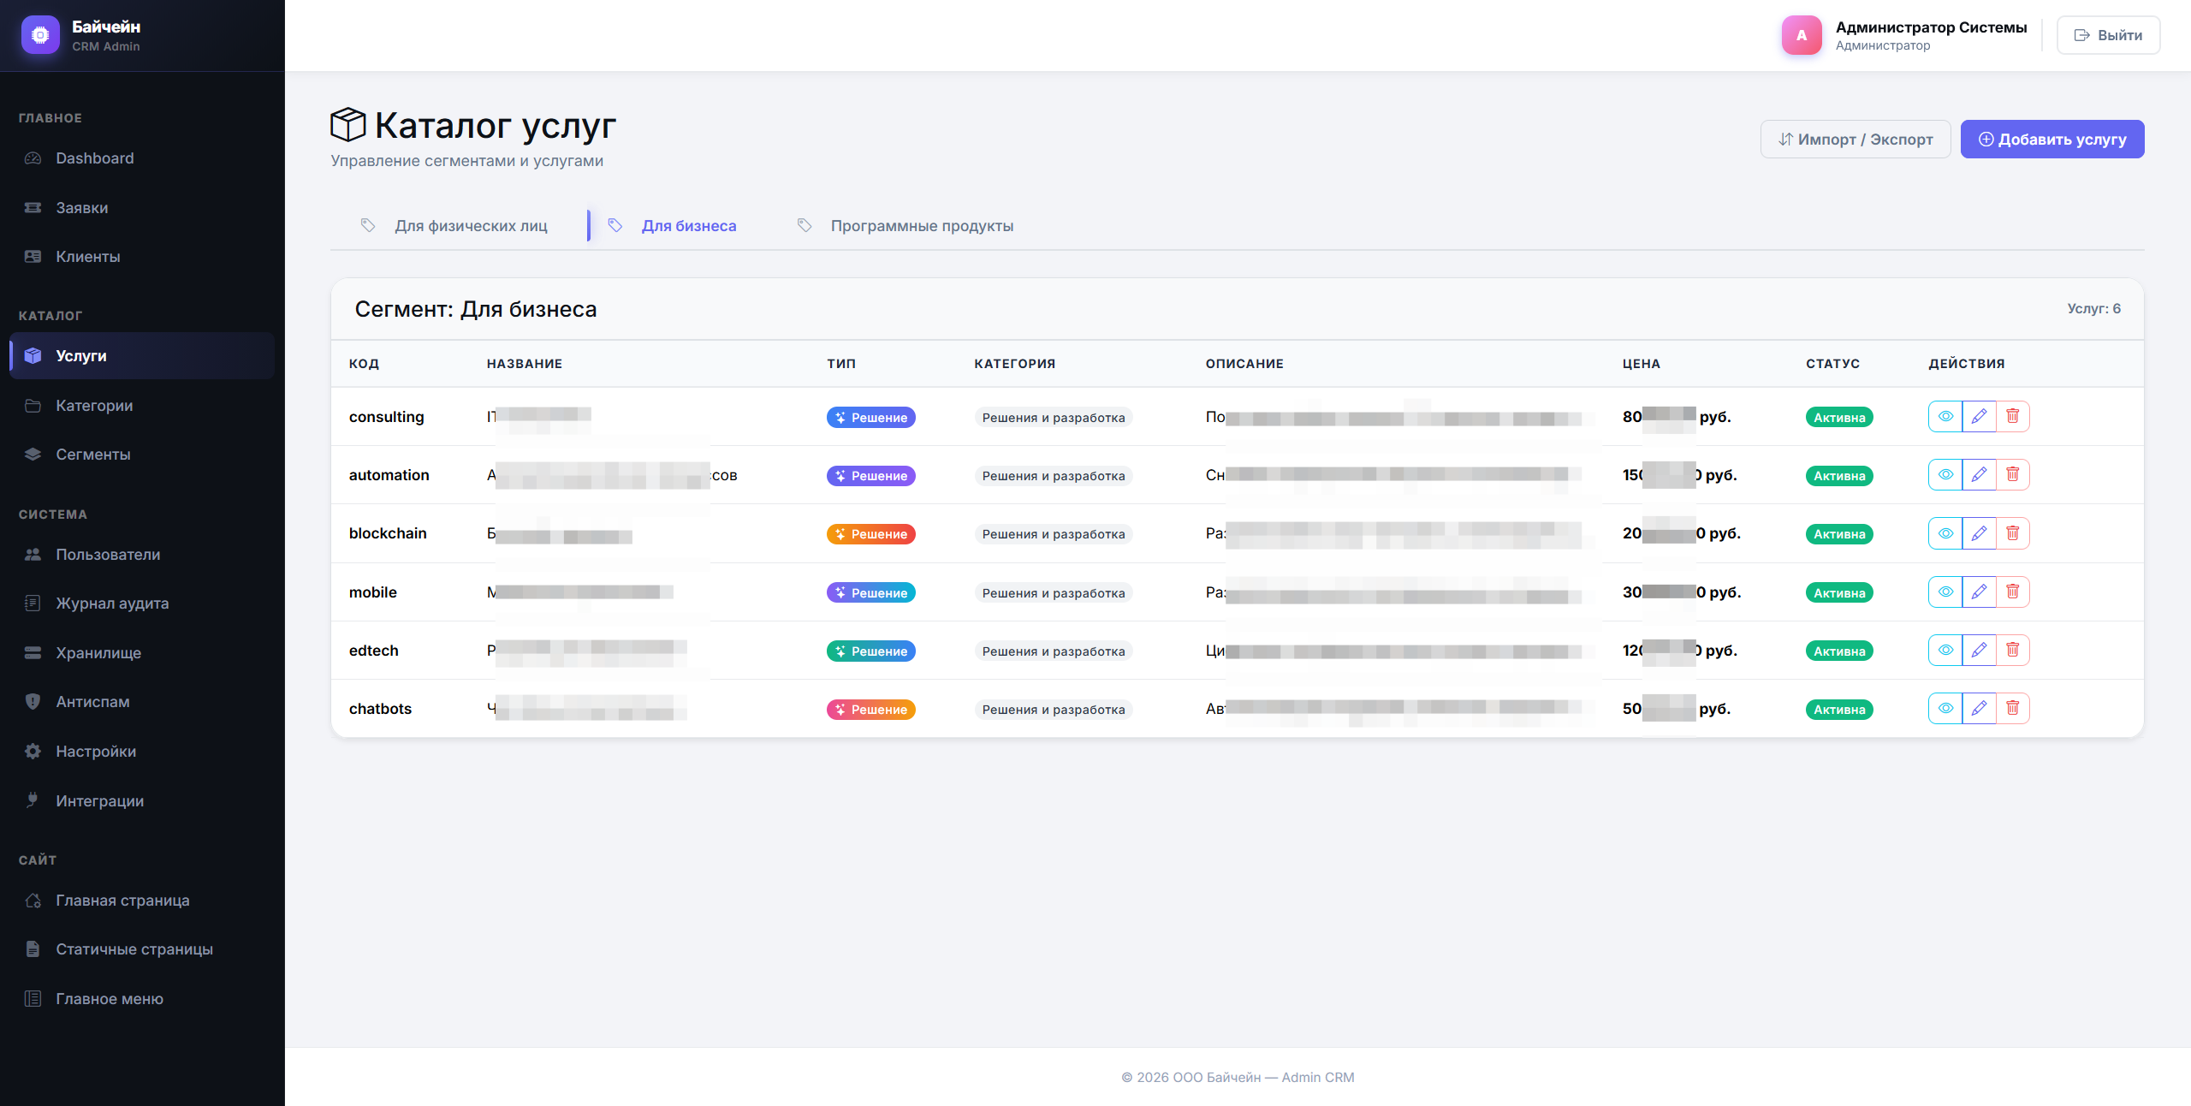The image size is (2191, 1106).
Task: Switch to Для физических лиц tab
Action: point(470,226)
